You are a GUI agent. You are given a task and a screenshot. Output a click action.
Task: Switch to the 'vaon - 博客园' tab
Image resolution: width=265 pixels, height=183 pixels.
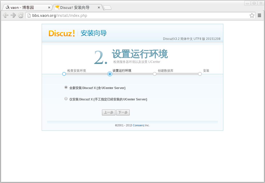(27, 8)
